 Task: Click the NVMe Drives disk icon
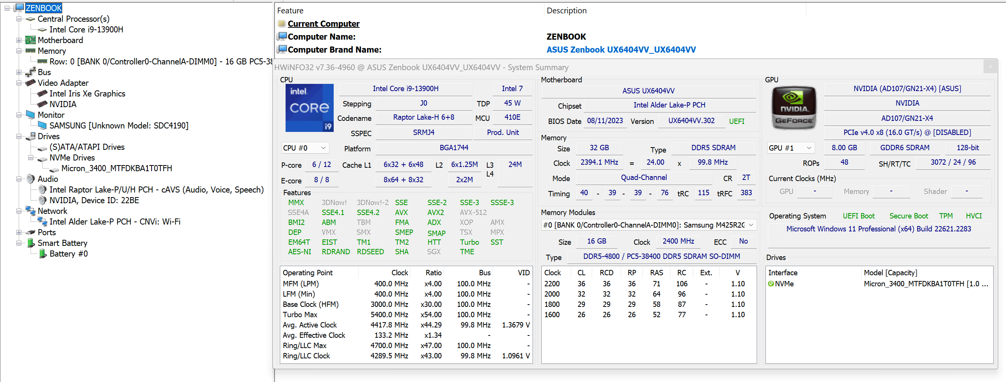[x=42, y=159]
